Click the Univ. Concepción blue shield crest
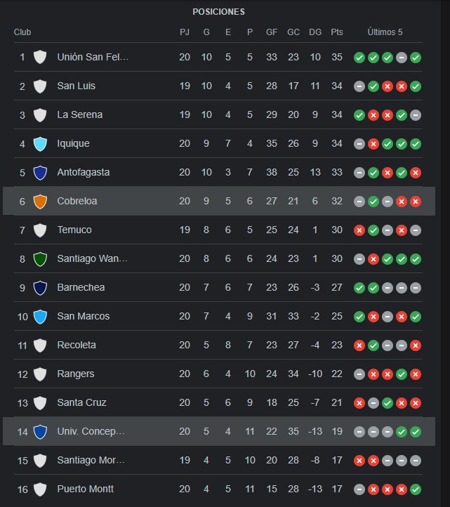450x507 pixels. [x=40, y=432]
